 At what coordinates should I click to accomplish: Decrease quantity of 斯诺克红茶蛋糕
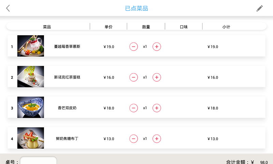pyautogui.click(x=133, y=77)
